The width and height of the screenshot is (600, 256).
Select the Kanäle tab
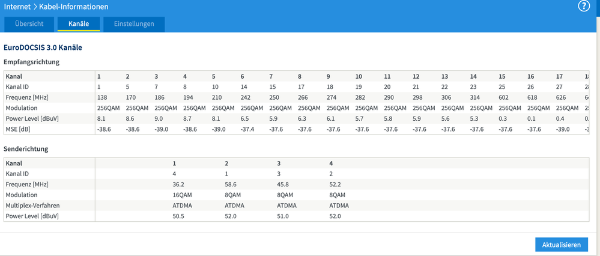pyautogui.click(x=79, y=24)
